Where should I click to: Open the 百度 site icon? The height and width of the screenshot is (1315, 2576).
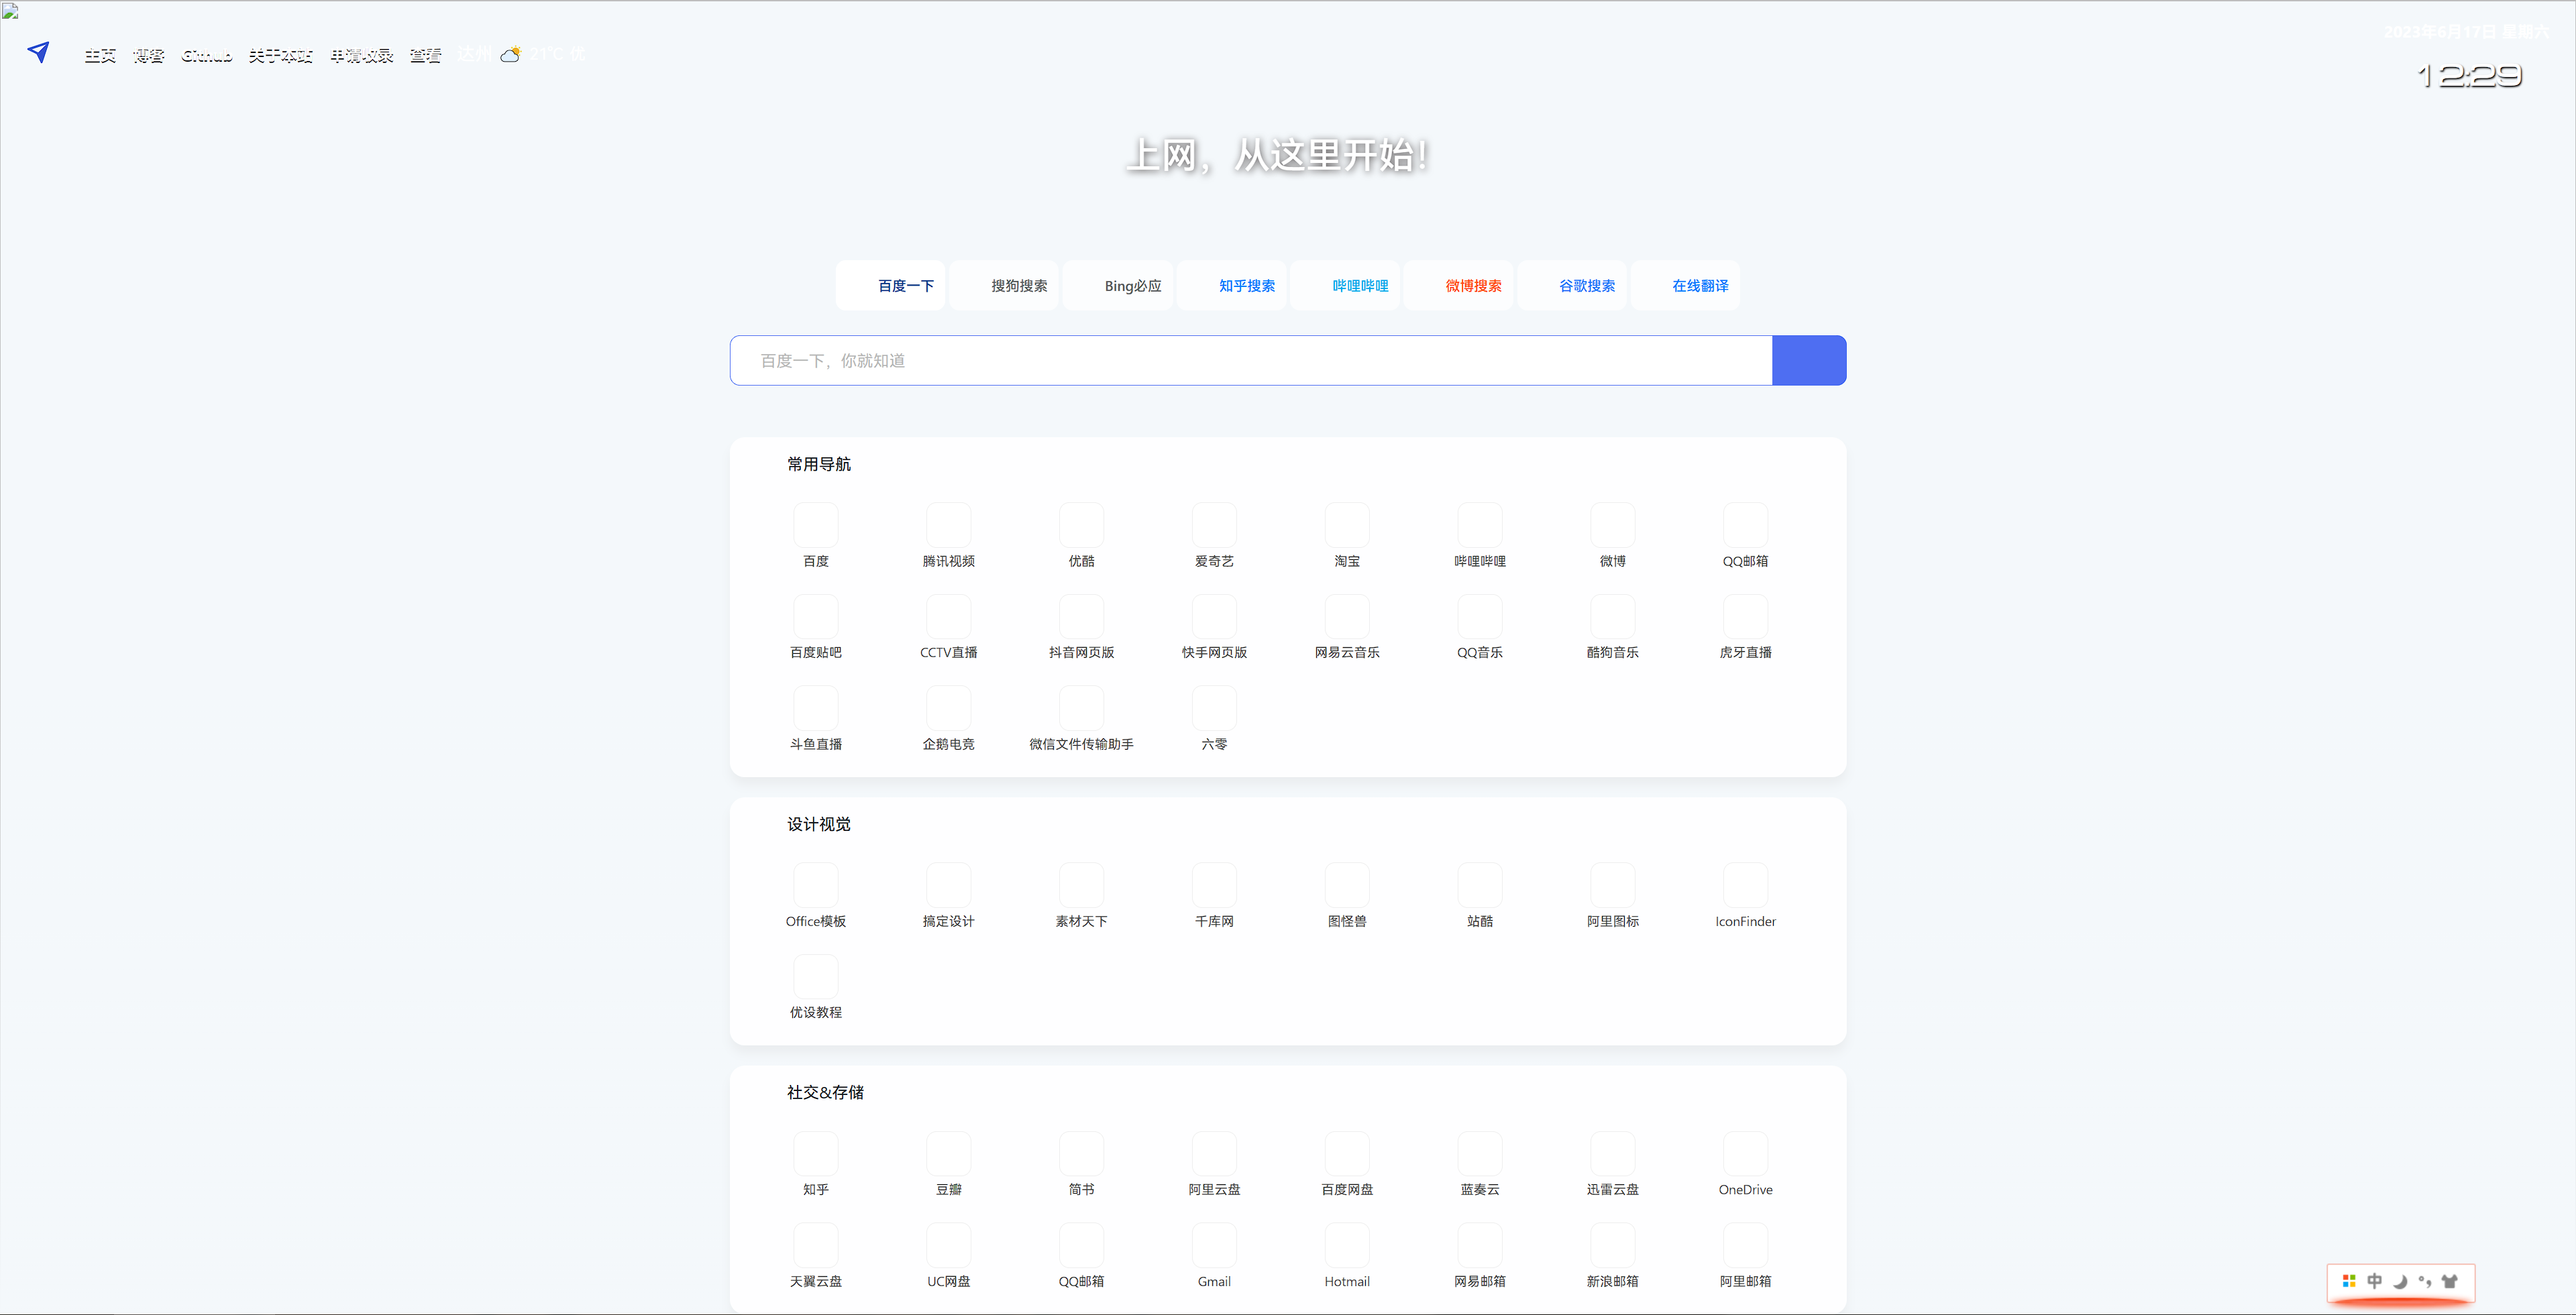coord(816,524)
